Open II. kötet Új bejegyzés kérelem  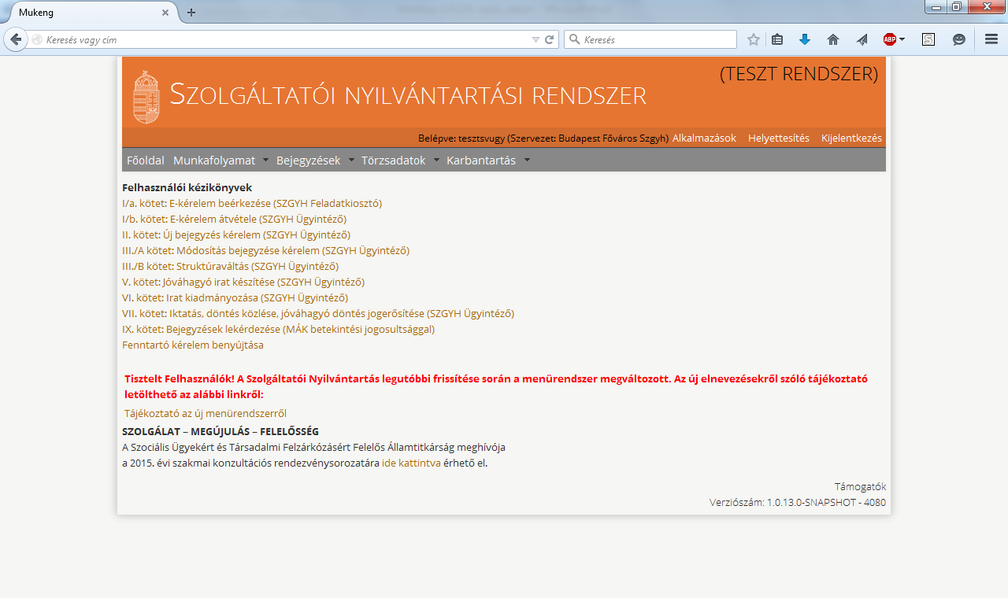click(236, 235)
